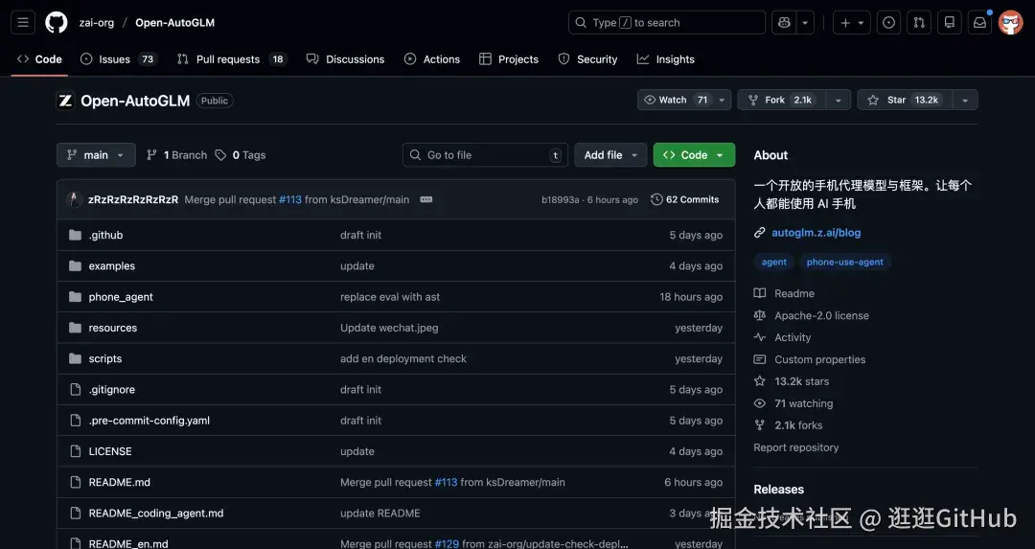
Task: Open the autoglm.z.ai/blog link
Action: pos(816,232)
